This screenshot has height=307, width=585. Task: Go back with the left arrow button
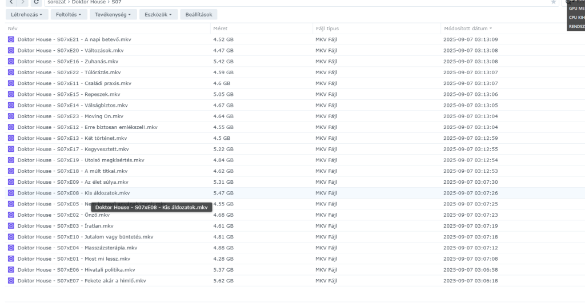coord(10,2)
